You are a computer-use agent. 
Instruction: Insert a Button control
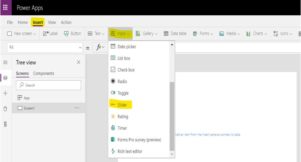point(72,34)
